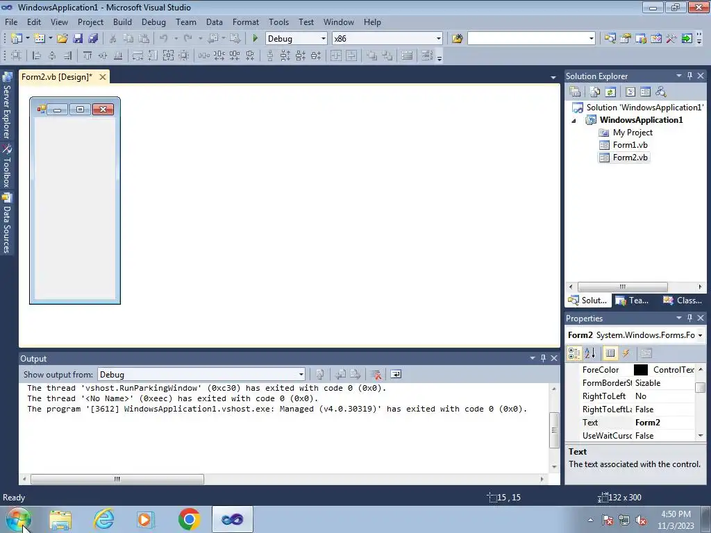Save the current file with floppy icon
The width and height of the screenshot is (711, 533).
point(78,39)
